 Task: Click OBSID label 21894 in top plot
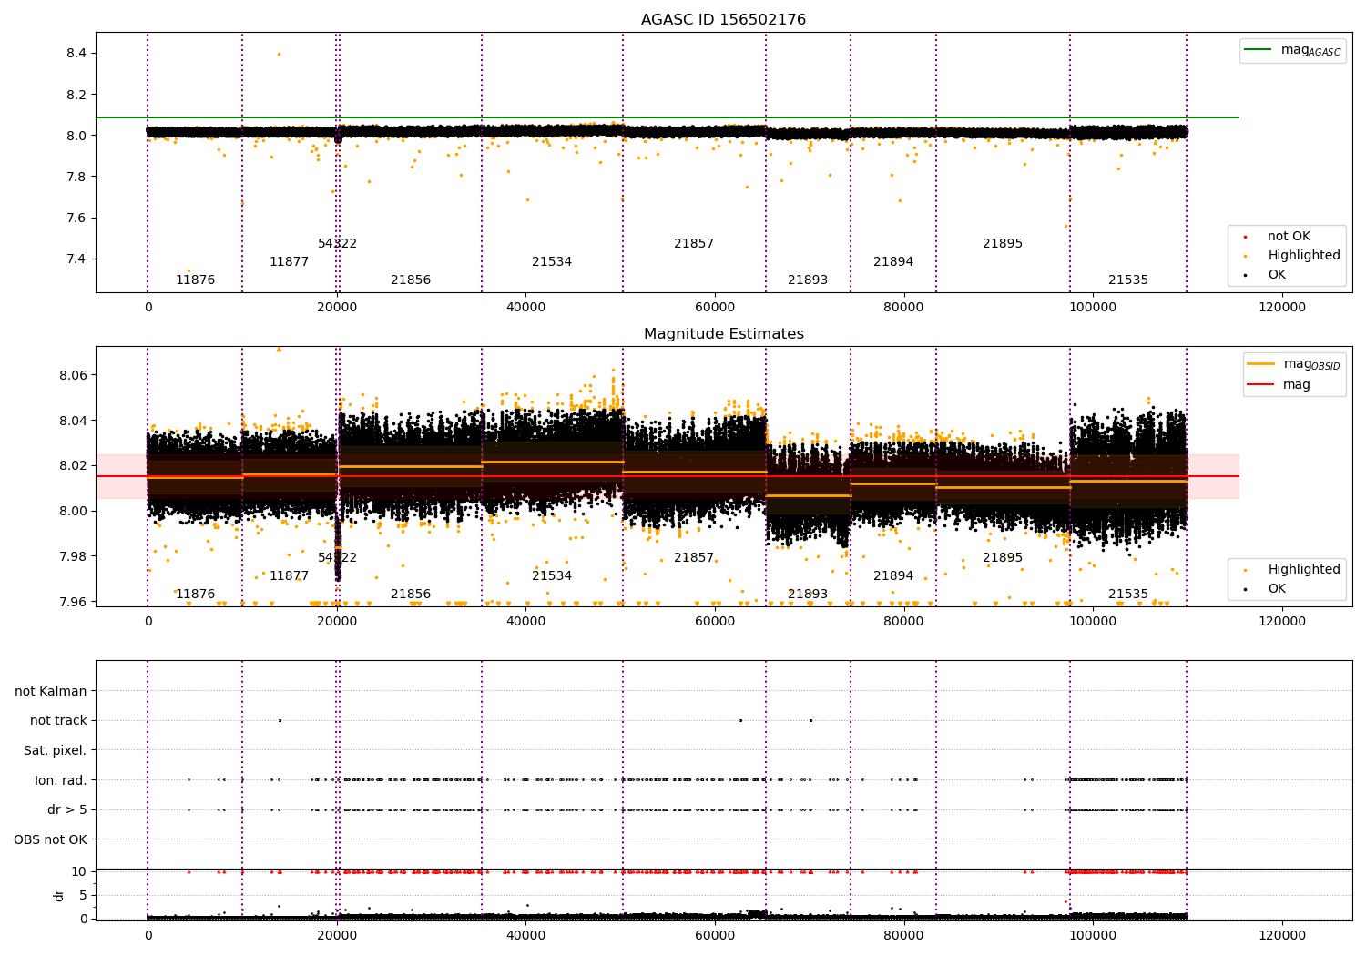pyautogui.click(x=893, y=262)
